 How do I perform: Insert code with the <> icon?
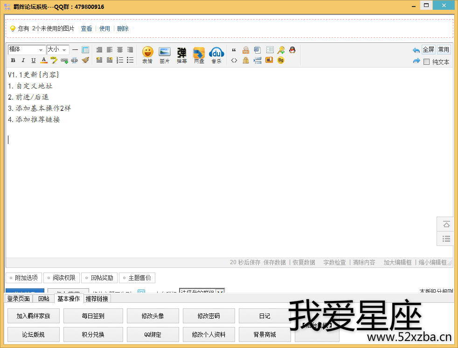coord(234,60)
